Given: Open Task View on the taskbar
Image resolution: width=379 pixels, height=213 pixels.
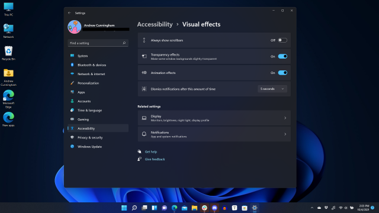Looking at the screenshot, I should coord(144,208).
